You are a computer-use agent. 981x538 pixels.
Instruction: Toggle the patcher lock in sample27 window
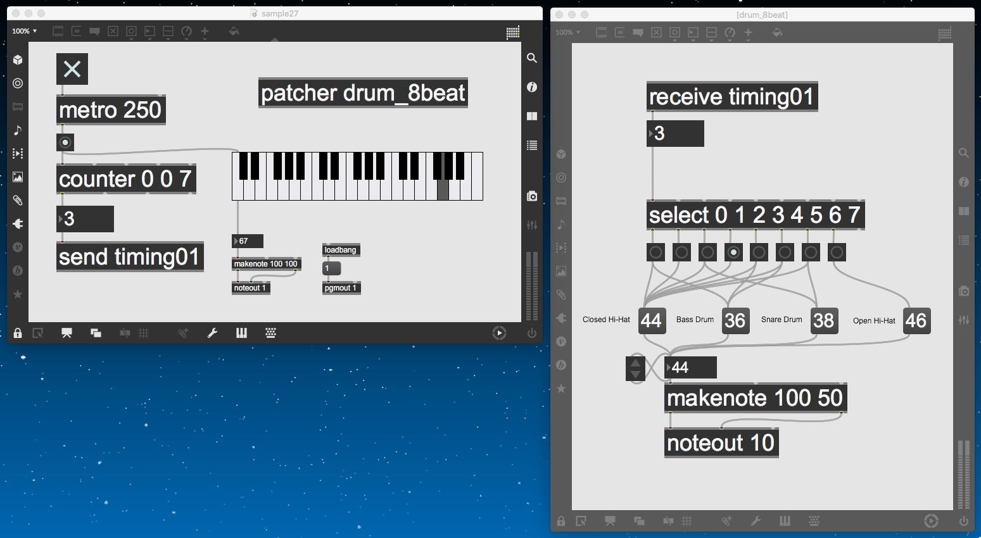18,333
